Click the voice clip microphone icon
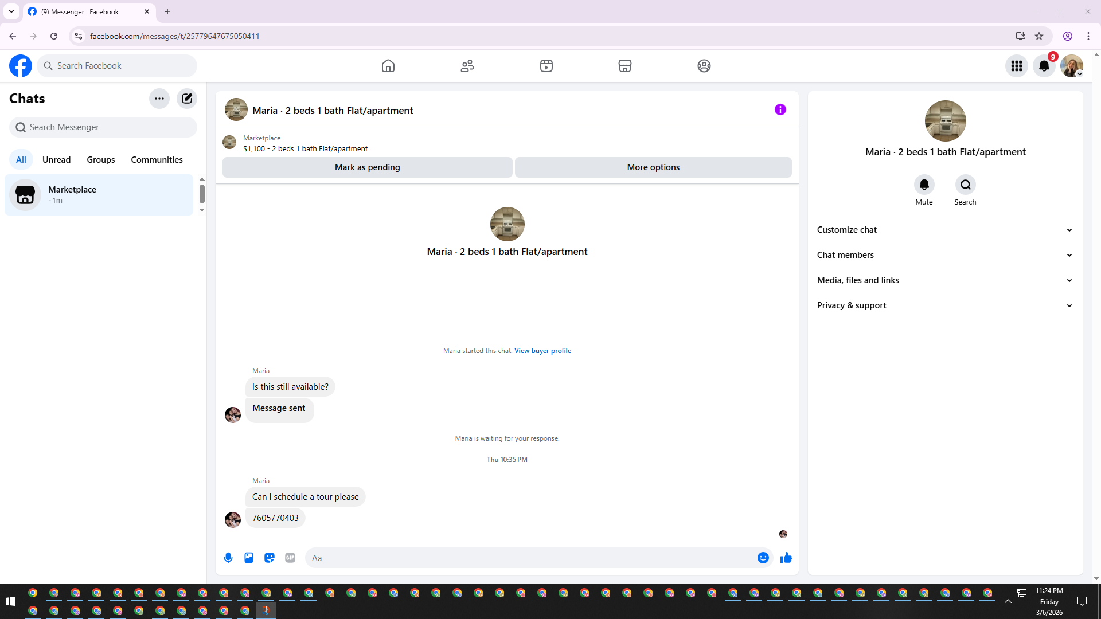This screenshot has height=619, width=1101. pos(228,558)
